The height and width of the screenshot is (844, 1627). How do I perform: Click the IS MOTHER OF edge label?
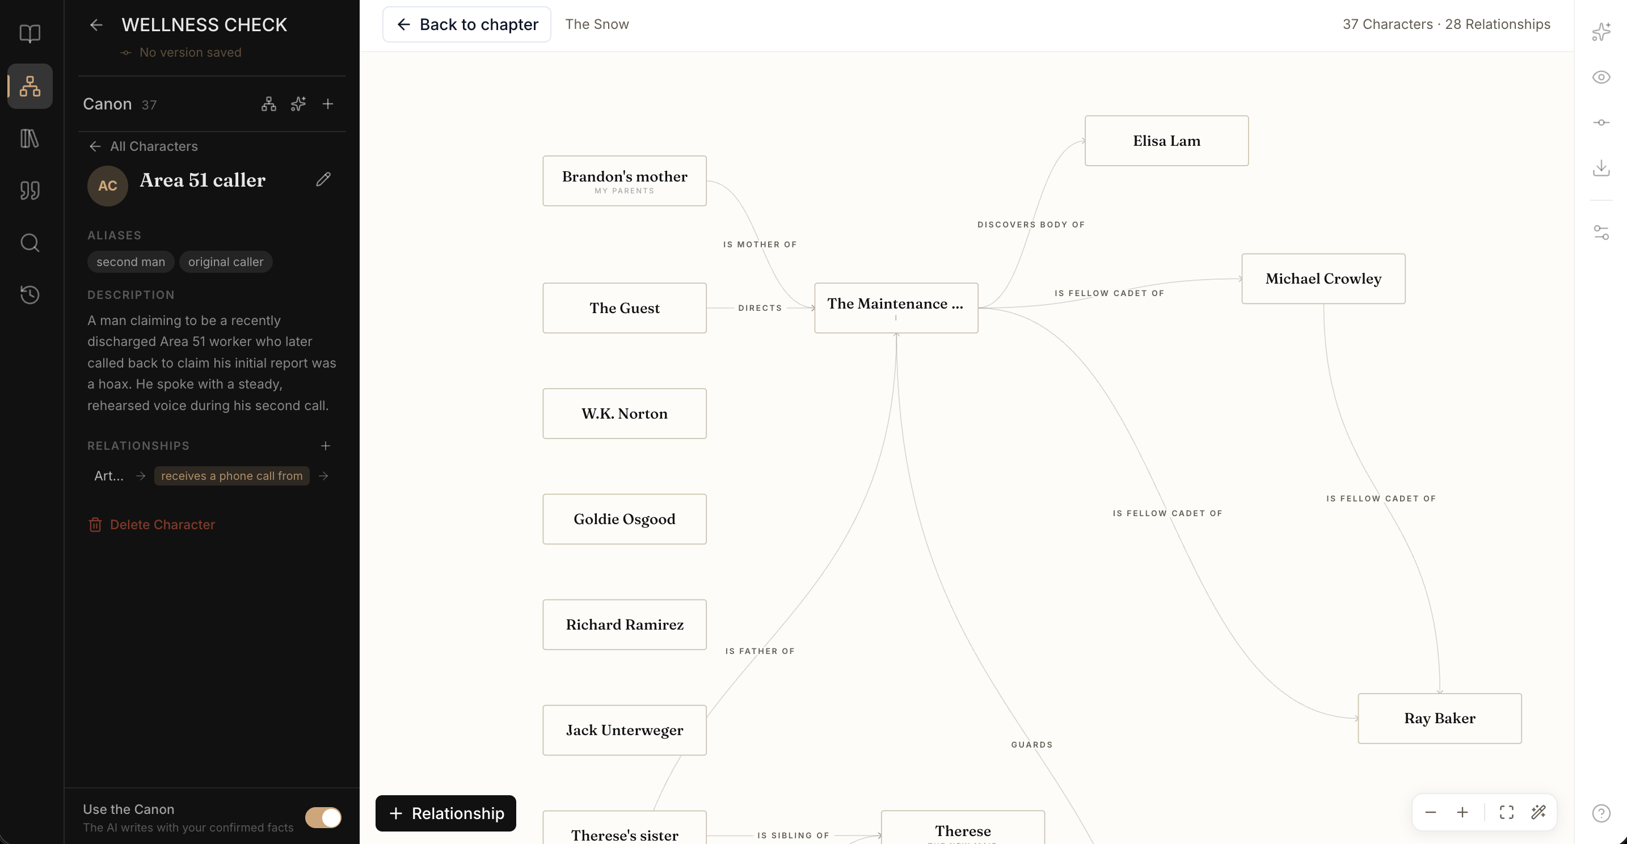[760, 245]
